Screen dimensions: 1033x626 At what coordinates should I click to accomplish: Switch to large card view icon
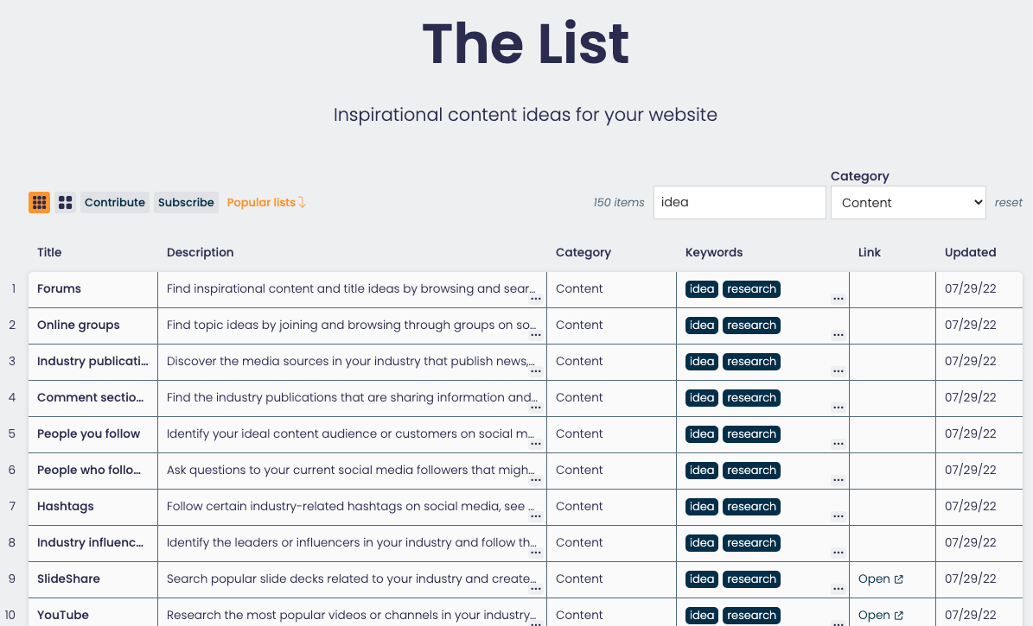65,202
